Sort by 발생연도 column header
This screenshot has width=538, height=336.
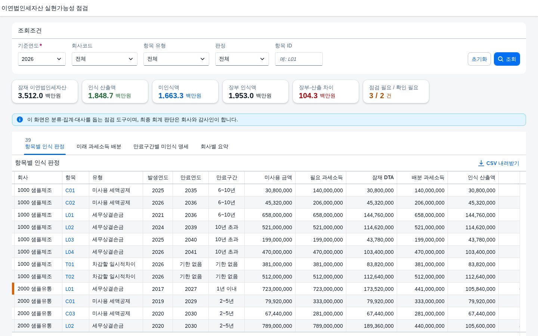(158, 178)
